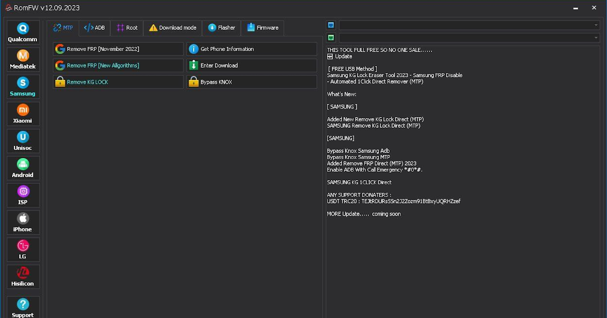Select line 'Bypass Knox Samsung Adb'

tap(358, 151)
